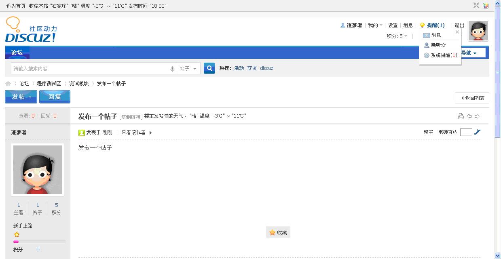501x259 pixels.
Task: Close the reminder popup
Action: 457,32
